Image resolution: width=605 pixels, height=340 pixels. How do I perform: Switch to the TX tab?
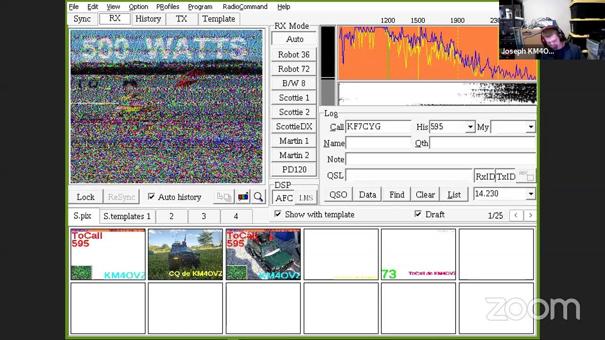tap(181, 19)
